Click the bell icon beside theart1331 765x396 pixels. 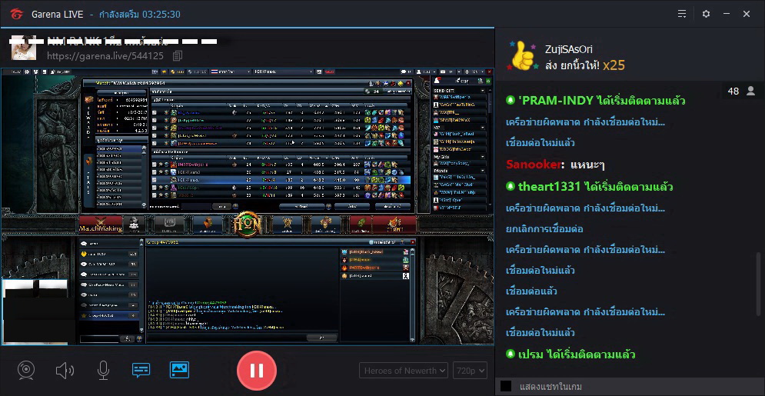[x=511, y=186]
